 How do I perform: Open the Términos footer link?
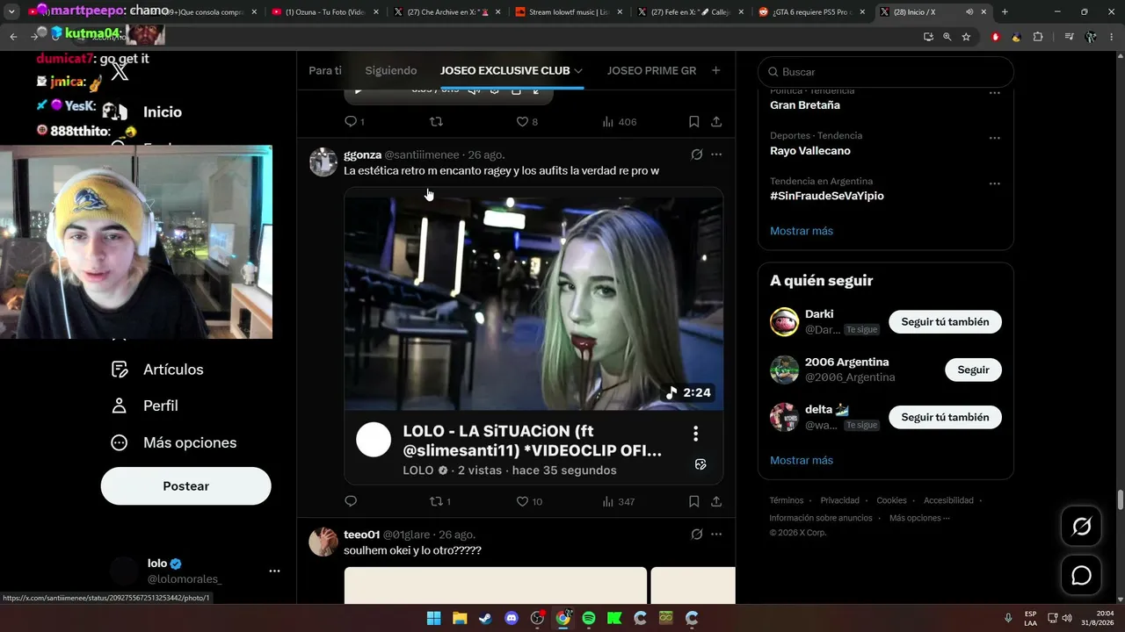[x=787, y=500]
